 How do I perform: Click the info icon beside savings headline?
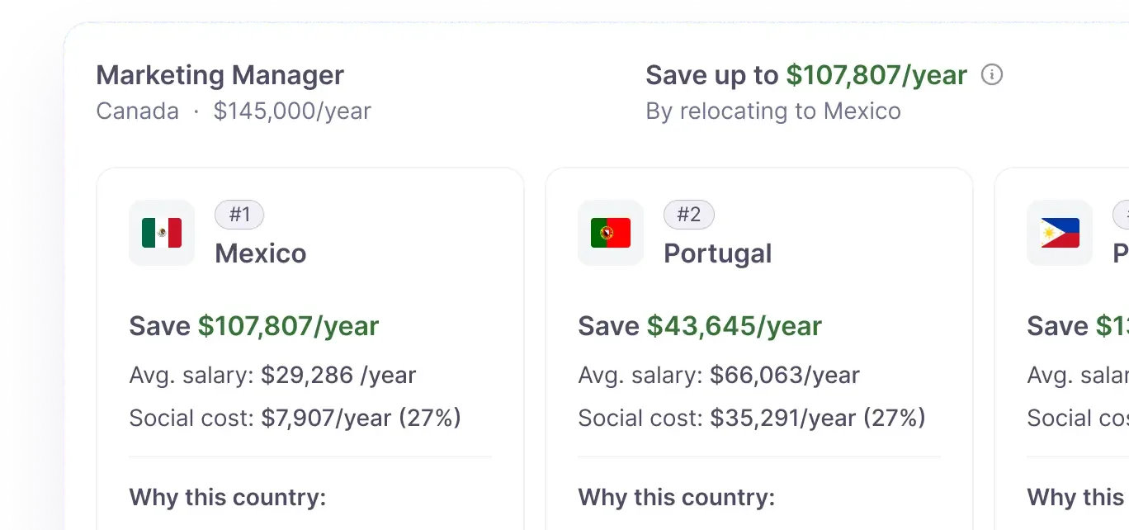coord(992,75)
